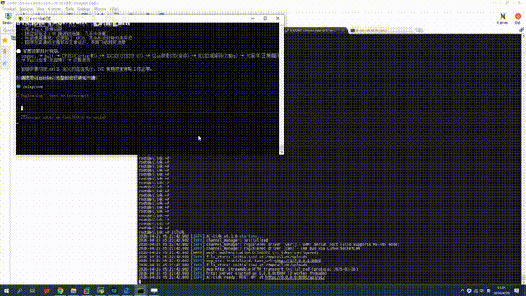Open the Sessions menu in MobaXterm
The height and width of the screenshot is (296, 526).
click(26, 9)
